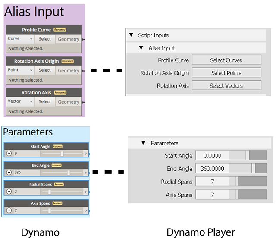This screenshot has height=245, width=276.
Task: Collapse the Script Inputs section triangle
Action: pos(131,35)
